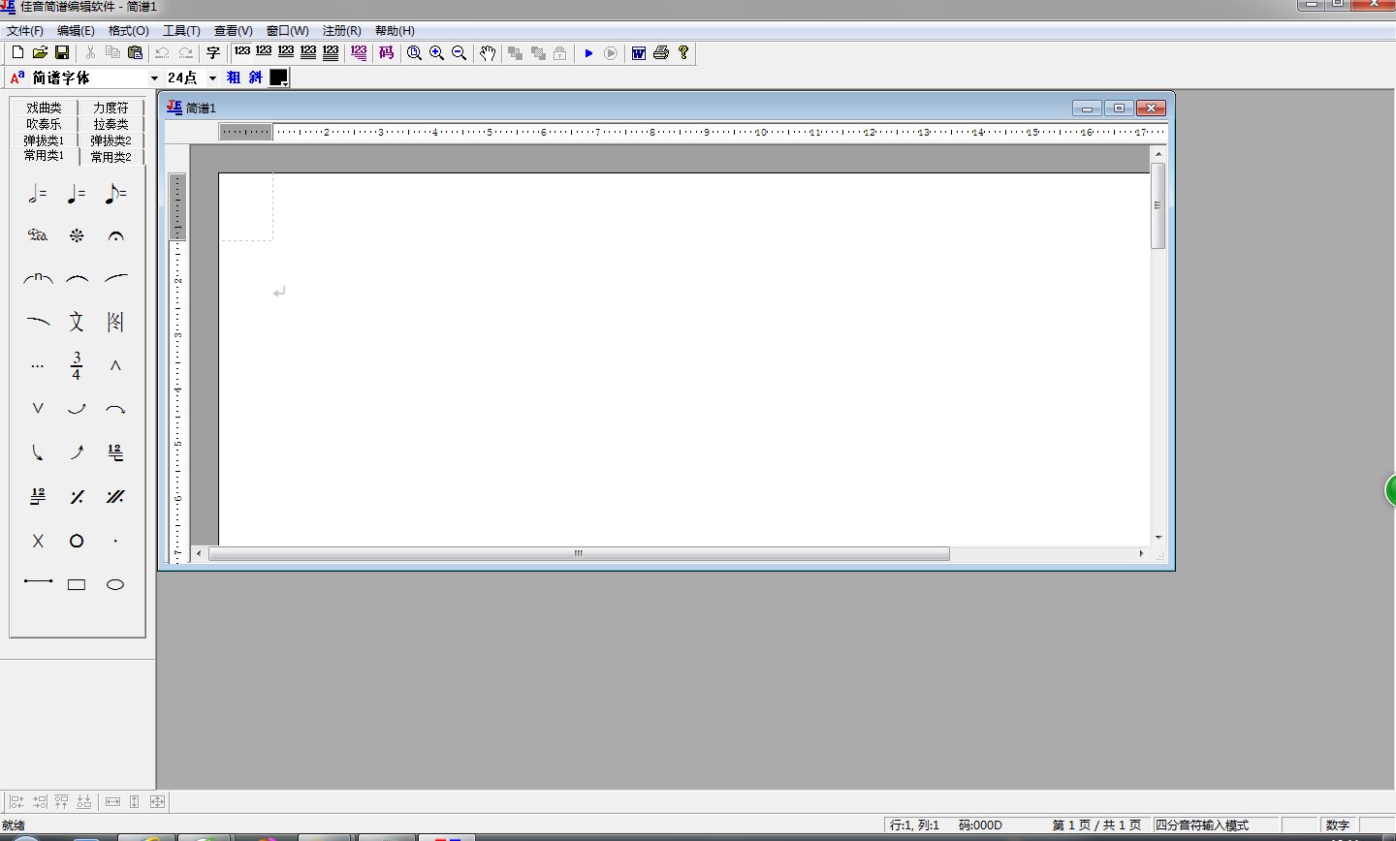Toggle bold 粗 formatting
The image size is (1396, 841).
click(x=234, y=78)
